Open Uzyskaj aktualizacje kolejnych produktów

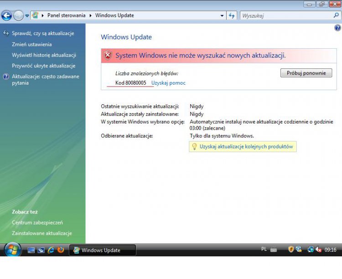(x=246, y=147)
